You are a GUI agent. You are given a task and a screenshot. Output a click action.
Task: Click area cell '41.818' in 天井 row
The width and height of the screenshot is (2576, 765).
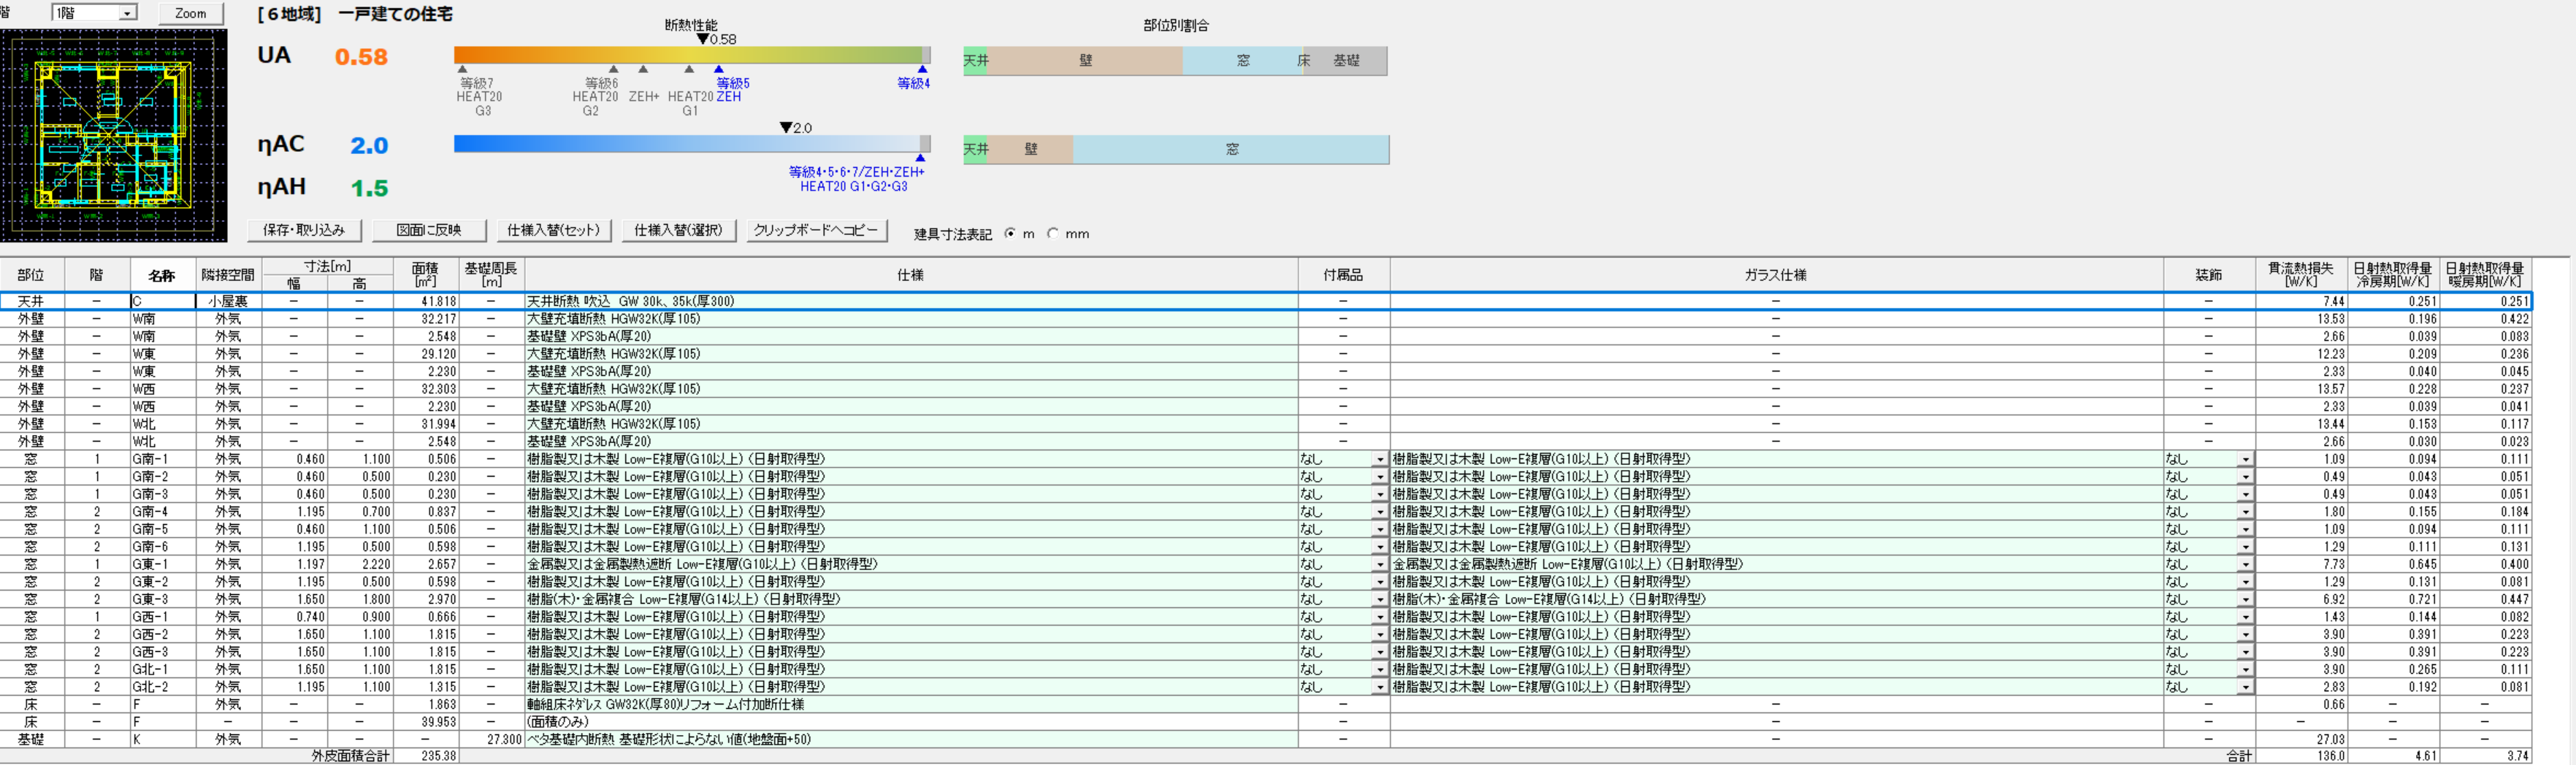pos(425,301)
